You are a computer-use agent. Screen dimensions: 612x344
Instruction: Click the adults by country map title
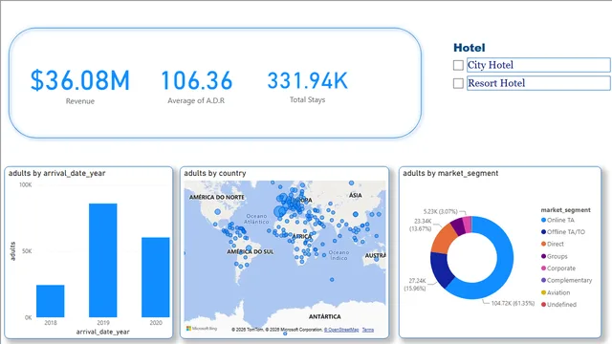tap(214, 173)
